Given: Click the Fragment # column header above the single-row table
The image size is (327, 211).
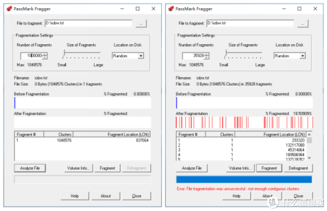Looking at the screenshot, I should [x=29, y=135].
